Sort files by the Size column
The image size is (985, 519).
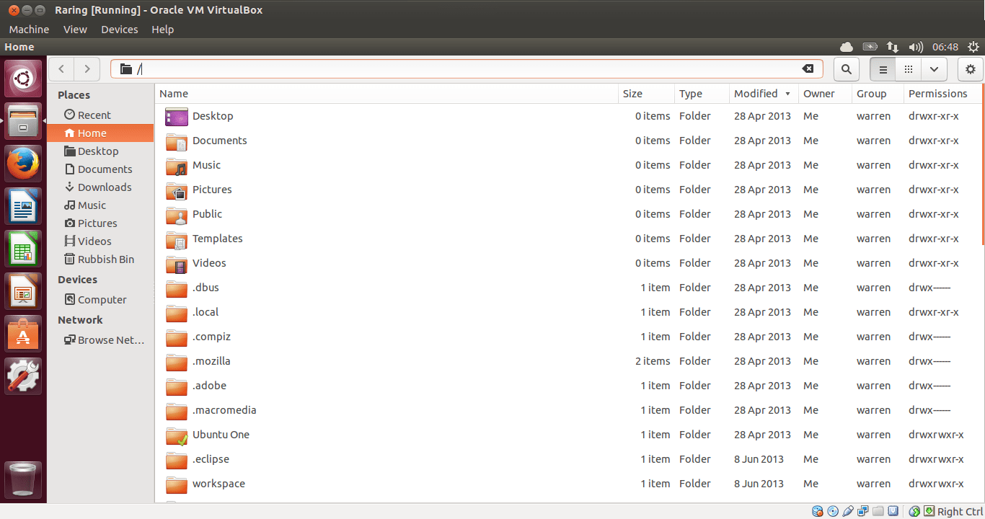646,94
